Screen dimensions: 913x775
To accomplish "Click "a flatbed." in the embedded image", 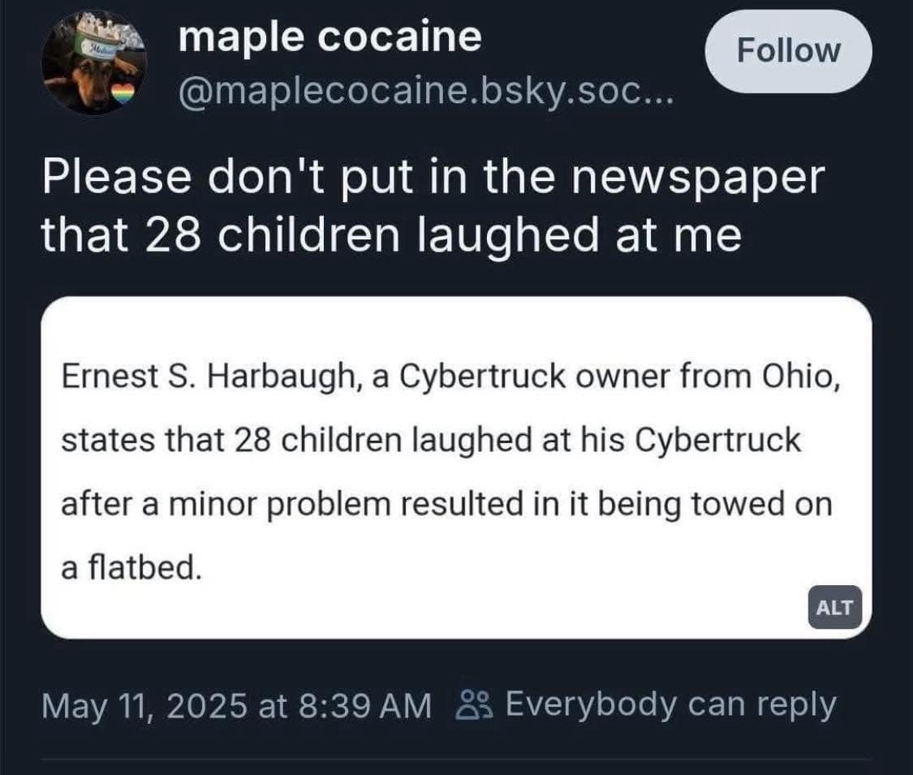I will (x=130, y=567).
